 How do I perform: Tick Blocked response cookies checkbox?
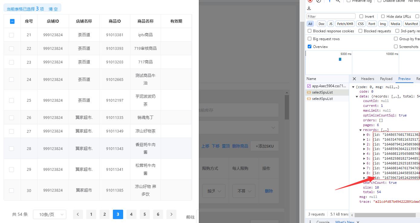click(x=310, y=31)
